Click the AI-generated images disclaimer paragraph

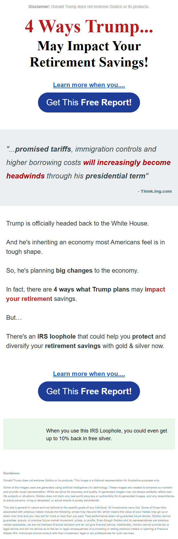click(89, 494)
